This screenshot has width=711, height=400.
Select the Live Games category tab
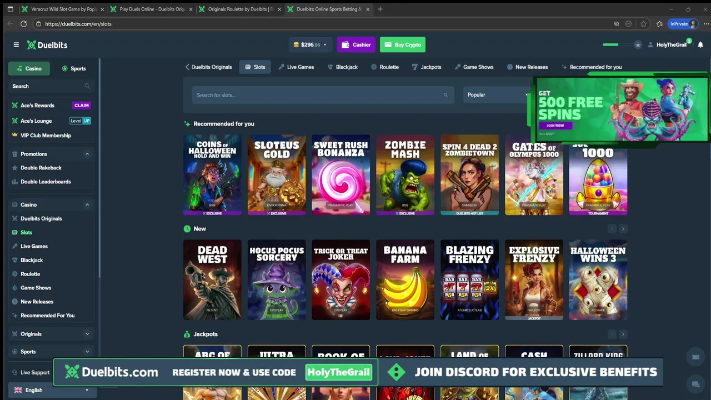296,67
